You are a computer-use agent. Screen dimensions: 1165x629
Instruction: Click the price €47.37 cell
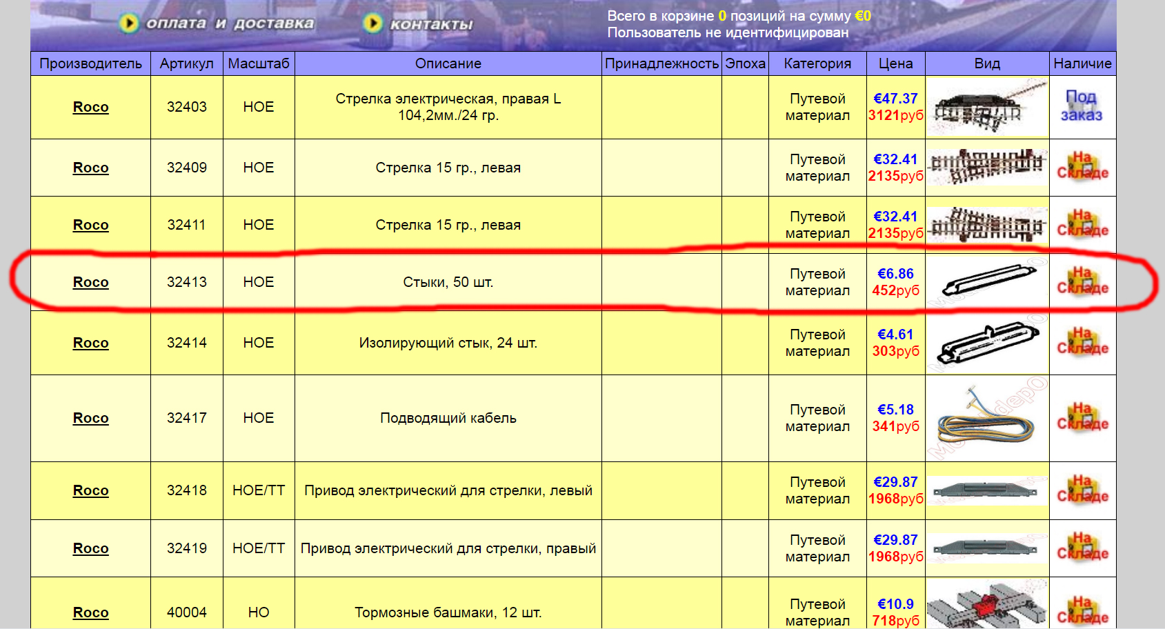[x=895, y=107]
